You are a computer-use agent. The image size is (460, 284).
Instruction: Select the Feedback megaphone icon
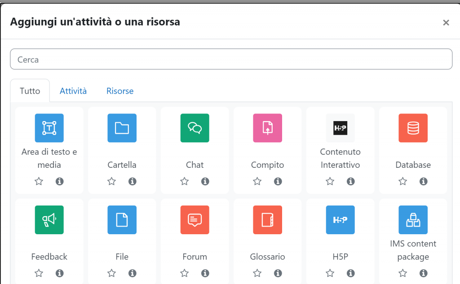click(49, 220)
